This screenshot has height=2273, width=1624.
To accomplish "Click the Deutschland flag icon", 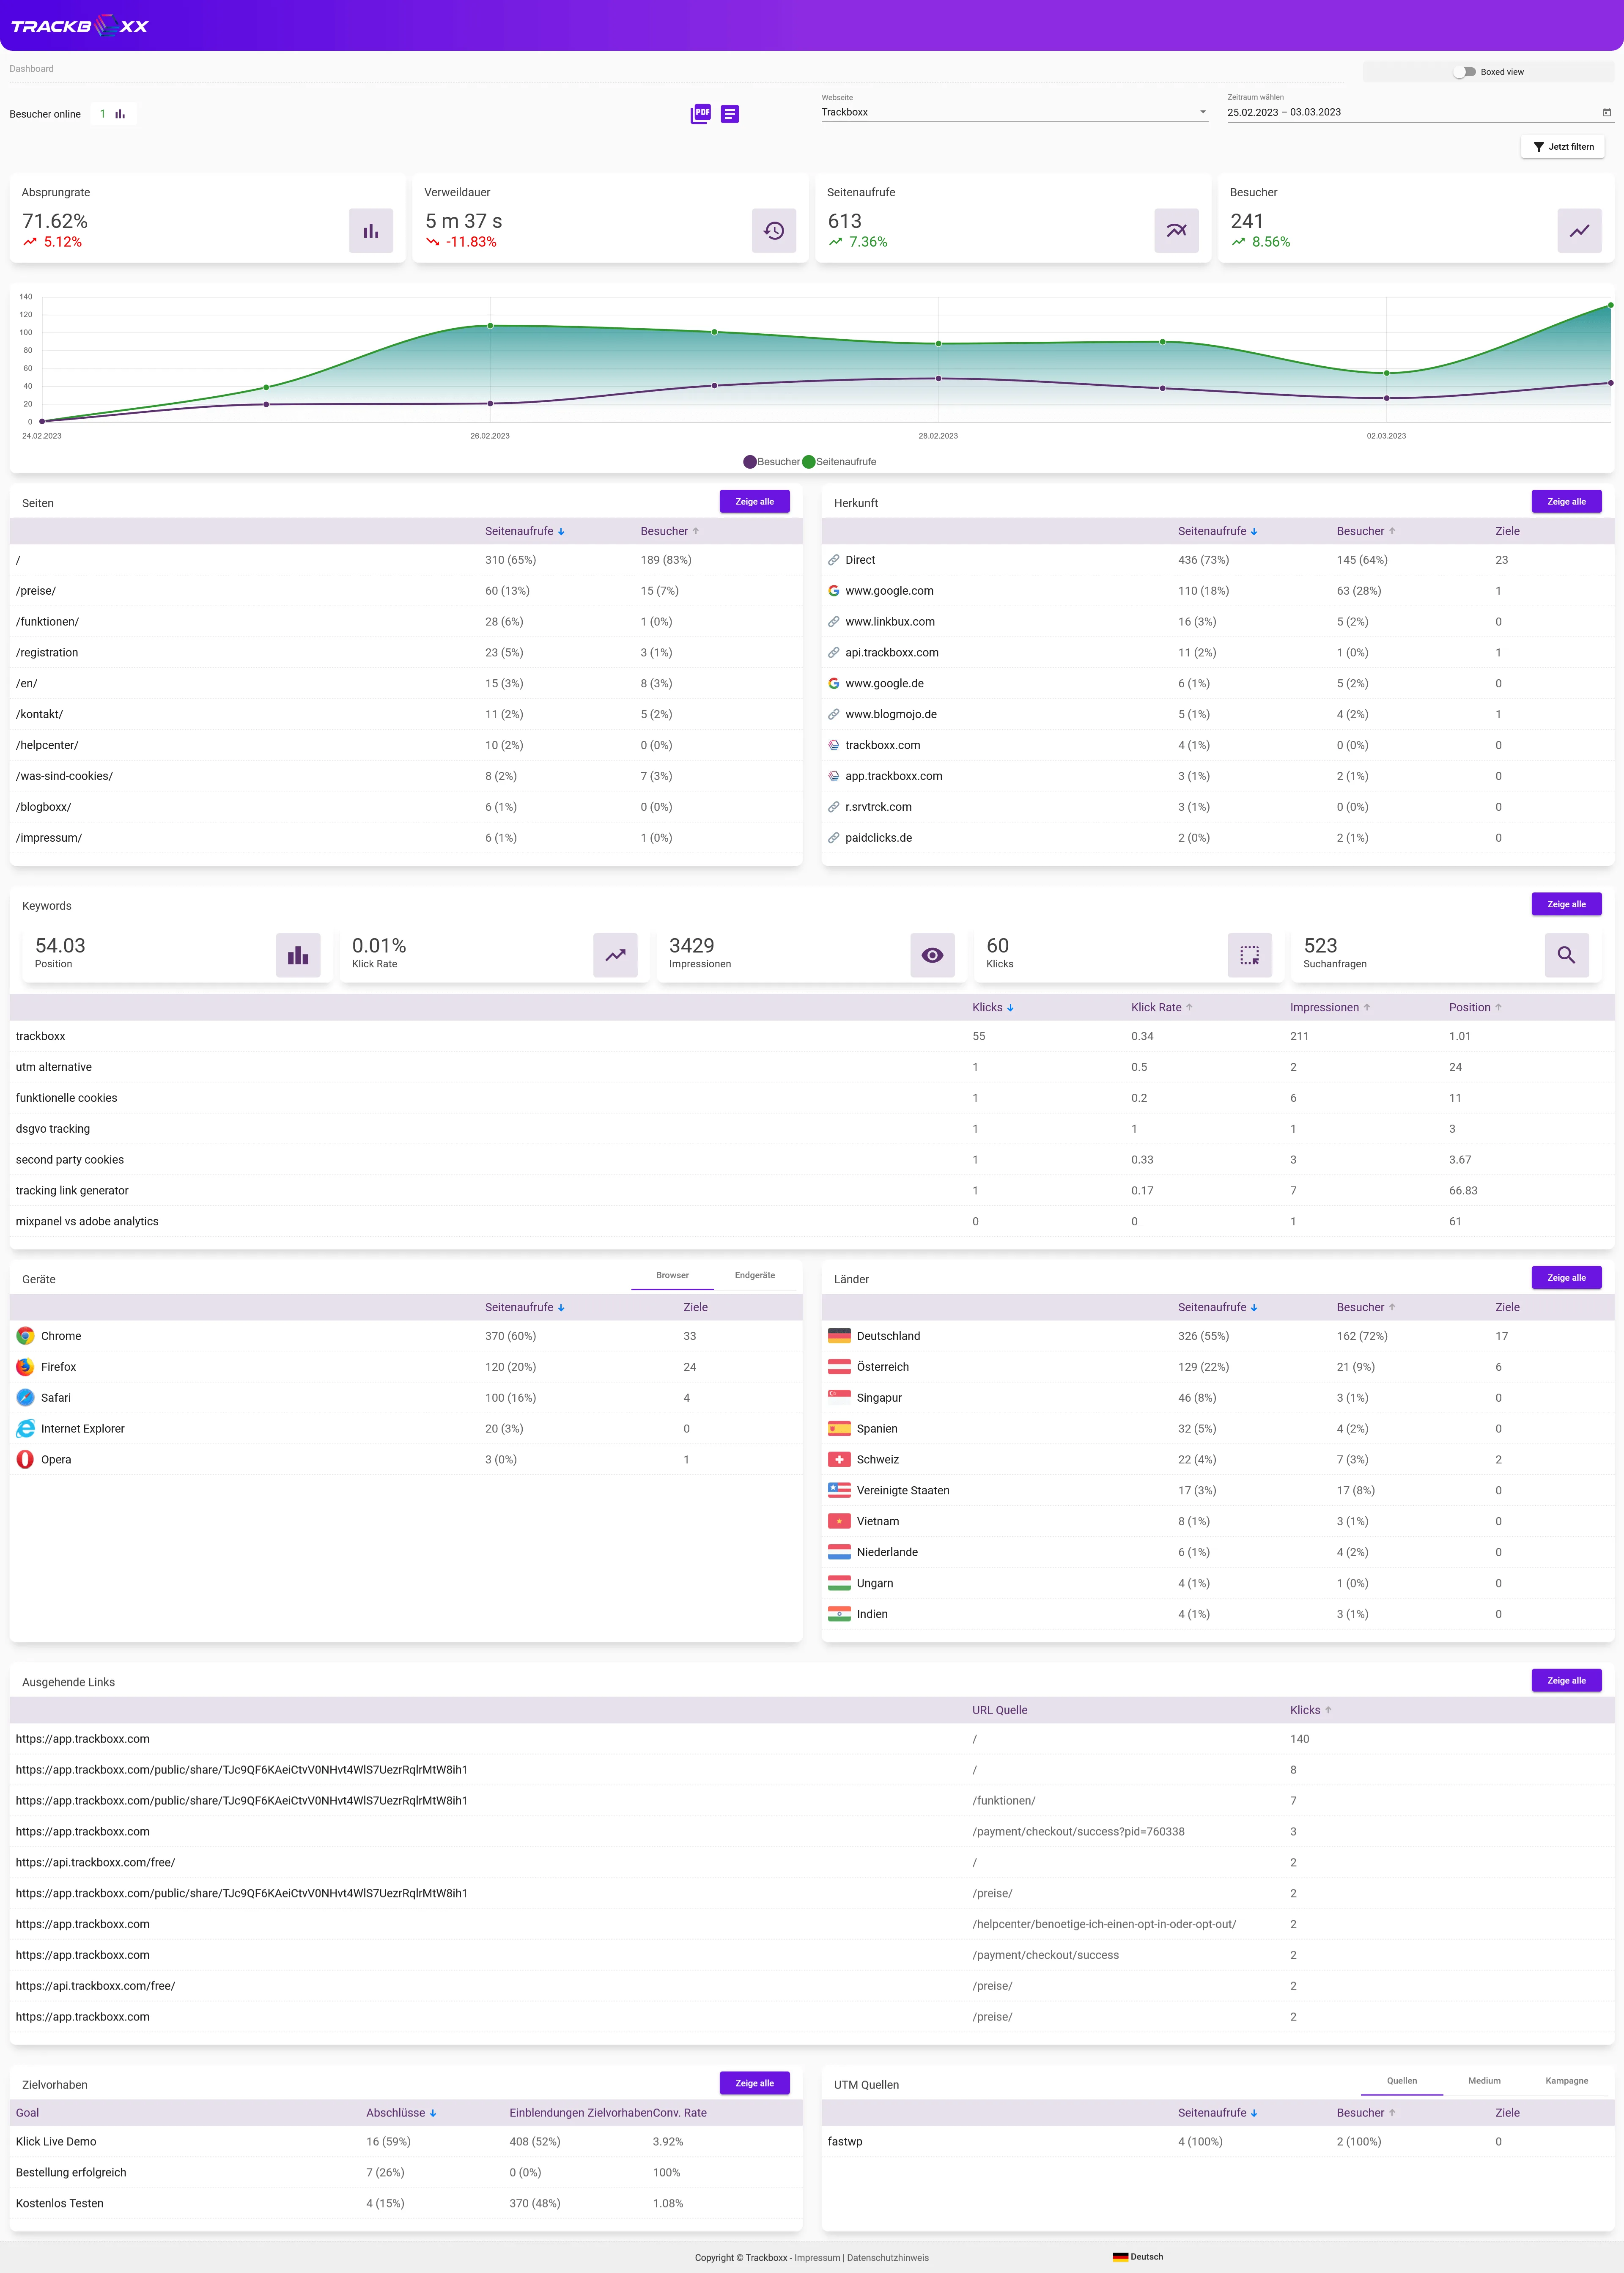I will click(x=839, y=1336).
